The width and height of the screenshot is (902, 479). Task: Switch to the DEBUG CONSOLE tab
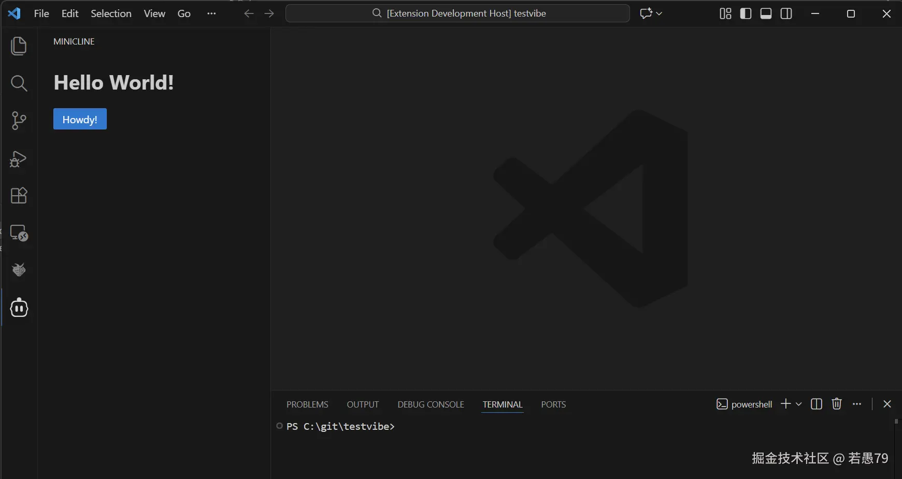coord(431,404)
